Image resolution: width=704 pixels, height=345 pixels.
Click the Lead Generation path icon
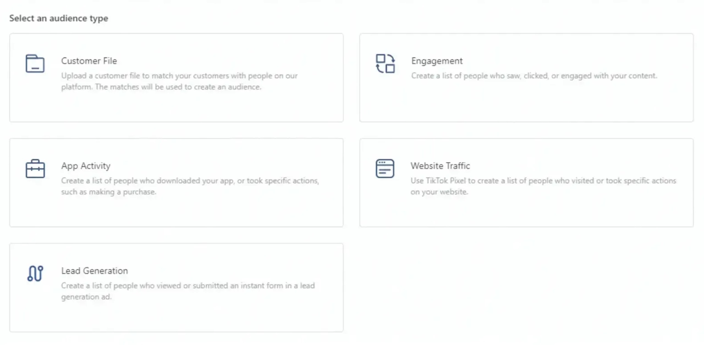pyautogui.click(x=35, y=273)
